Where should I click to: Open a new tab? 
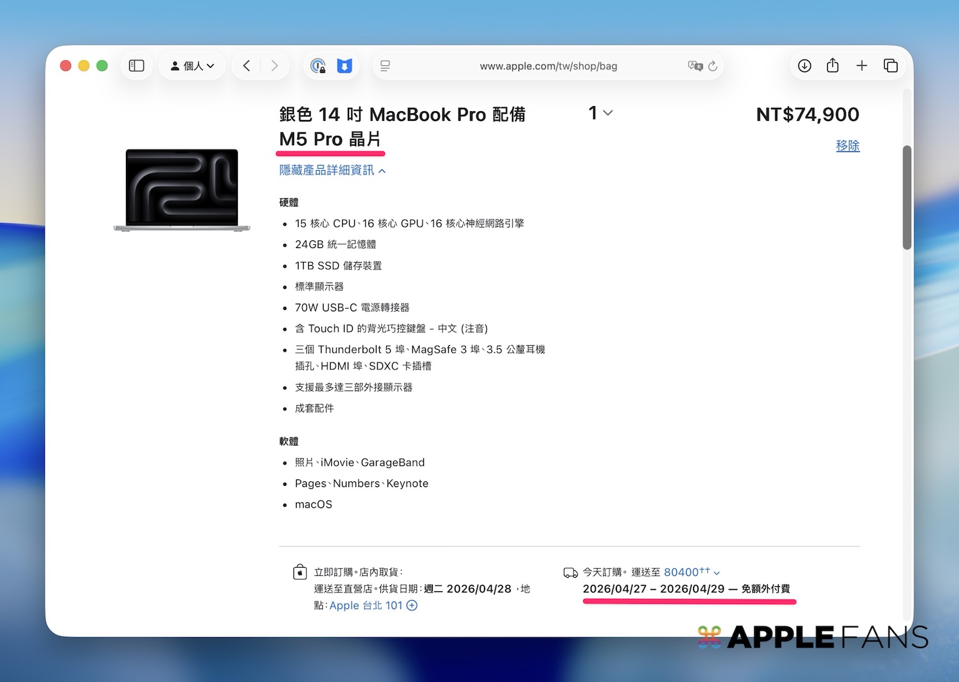[862, 66]
